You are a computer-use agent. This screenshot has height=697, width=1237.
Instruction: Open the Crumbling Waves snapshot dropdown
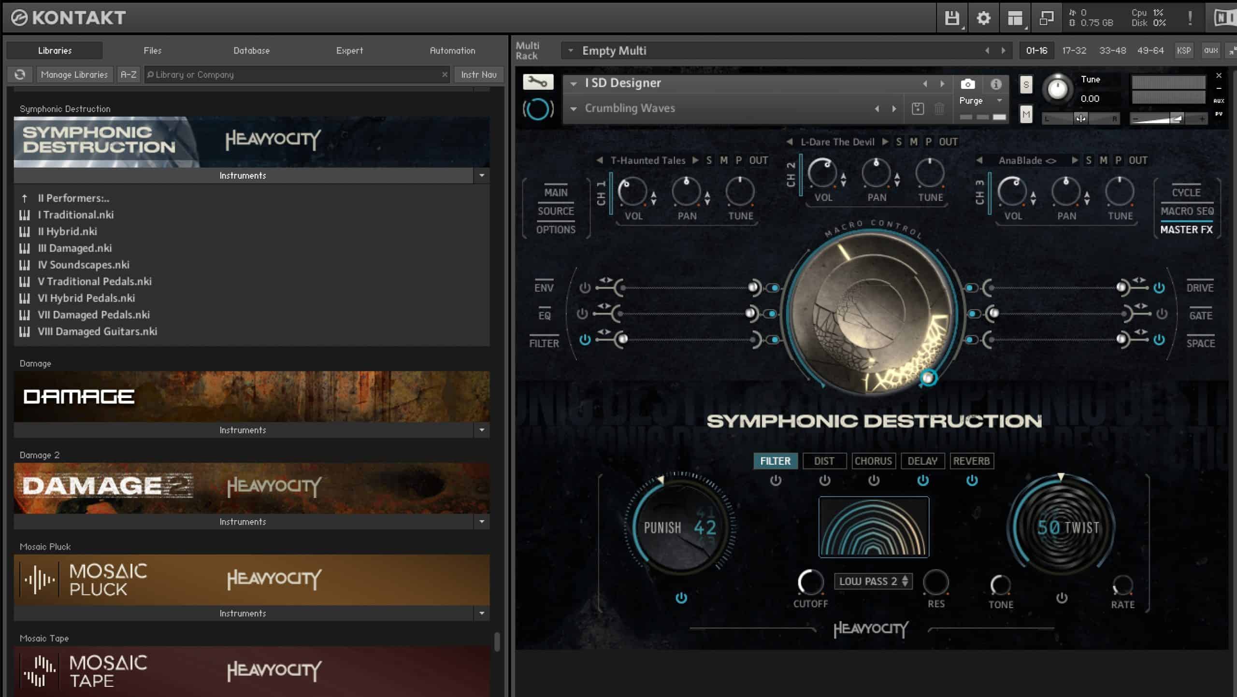click(x=573, y=109)
